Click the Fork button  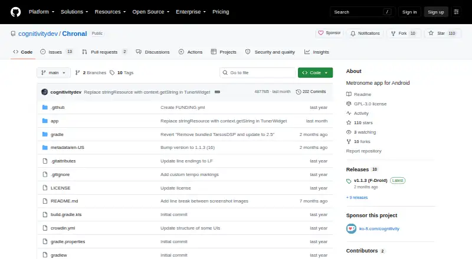tap(403, 34)
